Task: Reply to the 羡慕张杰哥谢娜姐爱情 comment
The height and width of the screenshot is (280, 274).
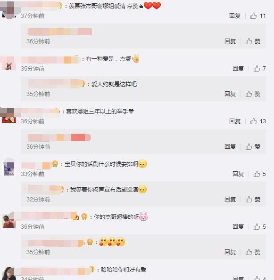Action: tap(235, 16)
